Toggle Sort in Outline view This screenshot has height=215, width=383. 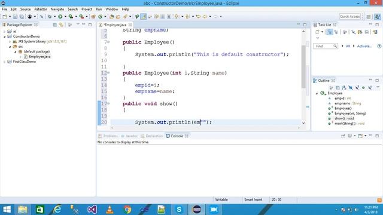coord(344,88)
